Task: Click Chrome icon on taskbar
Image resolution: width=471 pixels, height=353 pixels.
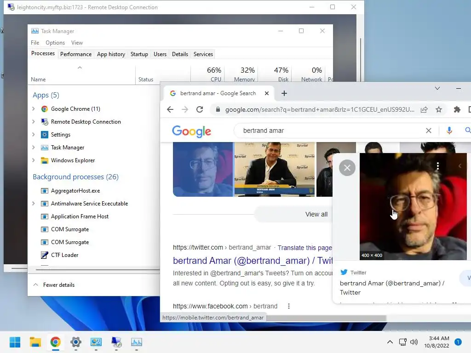Action: pyautogui.click(x=56, y=342)
